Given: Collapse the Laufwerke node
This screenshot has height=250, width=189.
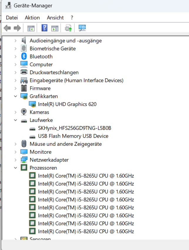Looking at the screenshot, I should click(x=16, y=120).
